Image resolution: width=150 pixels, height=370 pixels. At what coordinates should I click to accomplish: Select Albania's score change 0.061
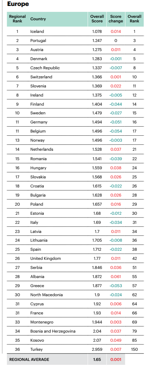point(116,277)
